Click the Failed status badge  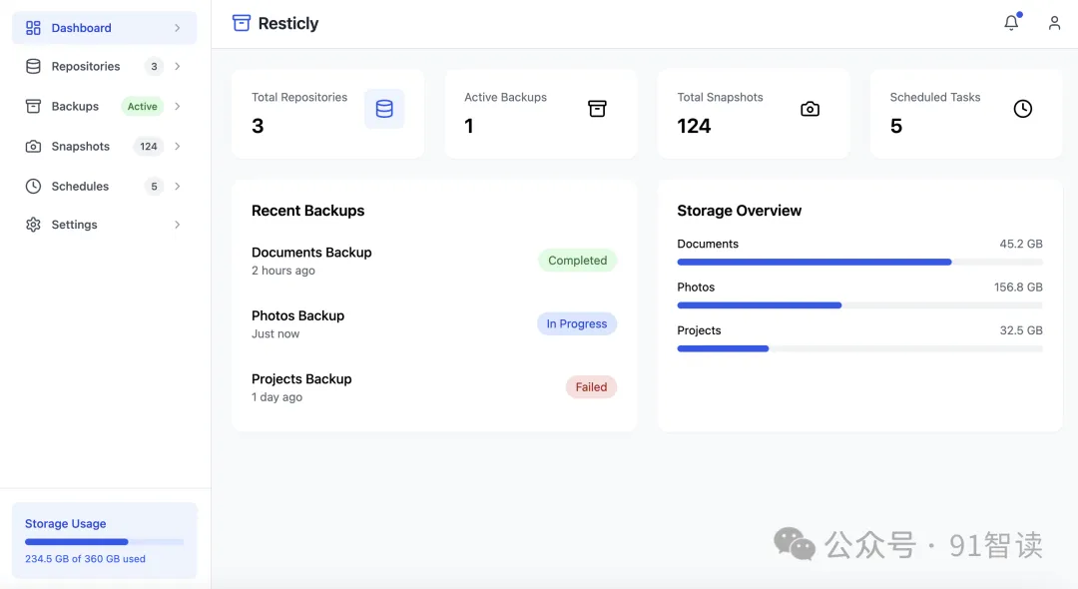point(591,387)
